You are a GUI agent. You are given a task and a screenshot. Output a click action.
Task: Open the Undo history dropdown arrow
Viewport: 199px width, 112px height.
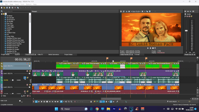(25, 8)
